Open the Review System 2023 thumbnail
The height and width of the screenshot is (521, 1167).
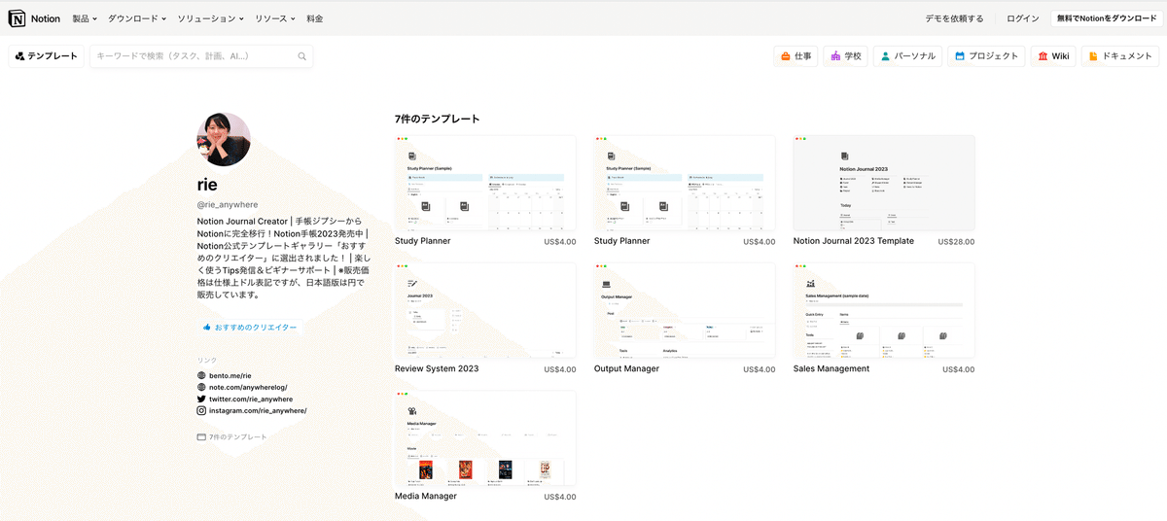click(485, 311)
